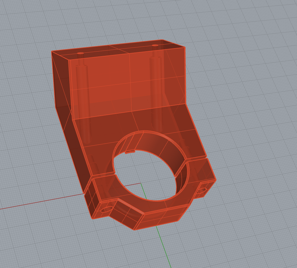This screenshot has height=268, width=297.
Task: Click inside the large circular bore opening
Action: (144, 175)
